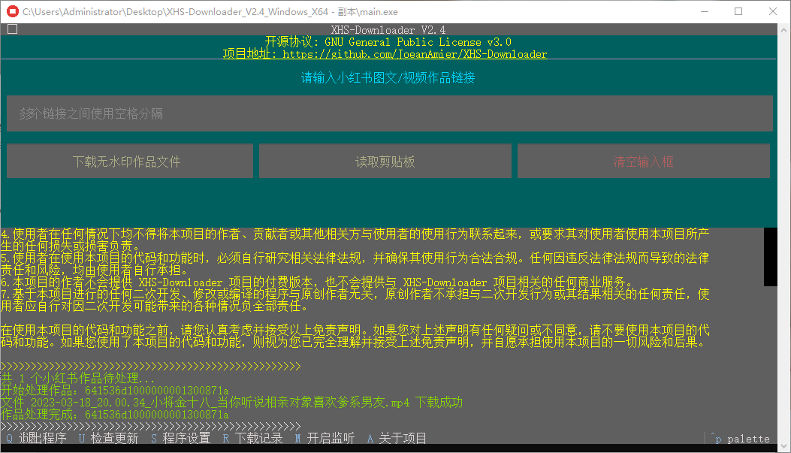The height and width of the screenshot is (453, 791).
Task: Focus the Xiaohongshu link input field
Action: click(x=389, y=113)
